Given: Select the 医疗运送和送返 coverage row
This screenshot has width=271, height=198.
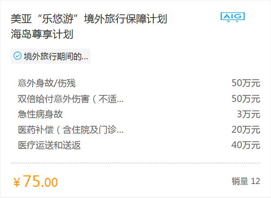Looking at the screenshot, I should [139, 145].
